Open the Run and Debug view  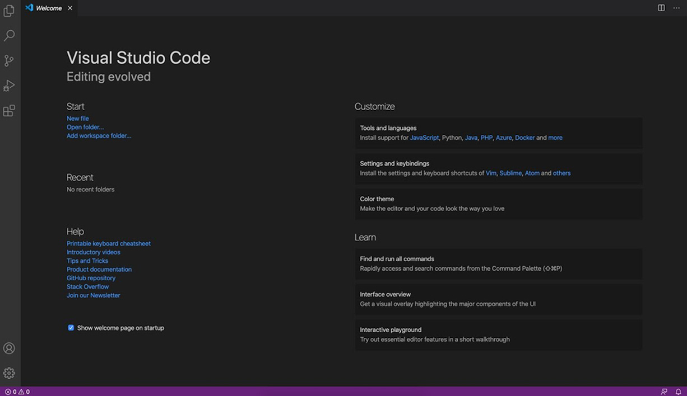(9, 86)
